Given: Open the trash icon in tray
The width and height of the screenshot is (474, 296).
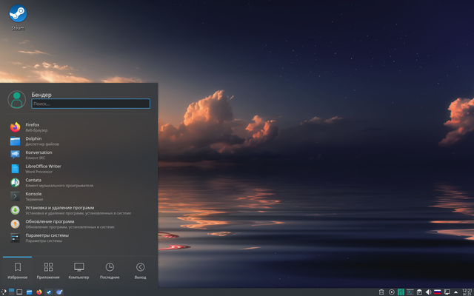Looking at the screenshot, I should [381, 292].
